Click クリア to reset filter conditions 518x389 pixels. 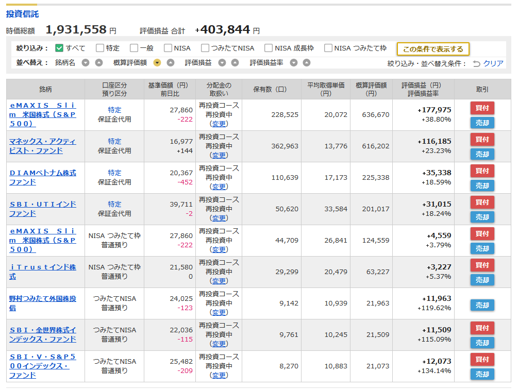(488, 63)
